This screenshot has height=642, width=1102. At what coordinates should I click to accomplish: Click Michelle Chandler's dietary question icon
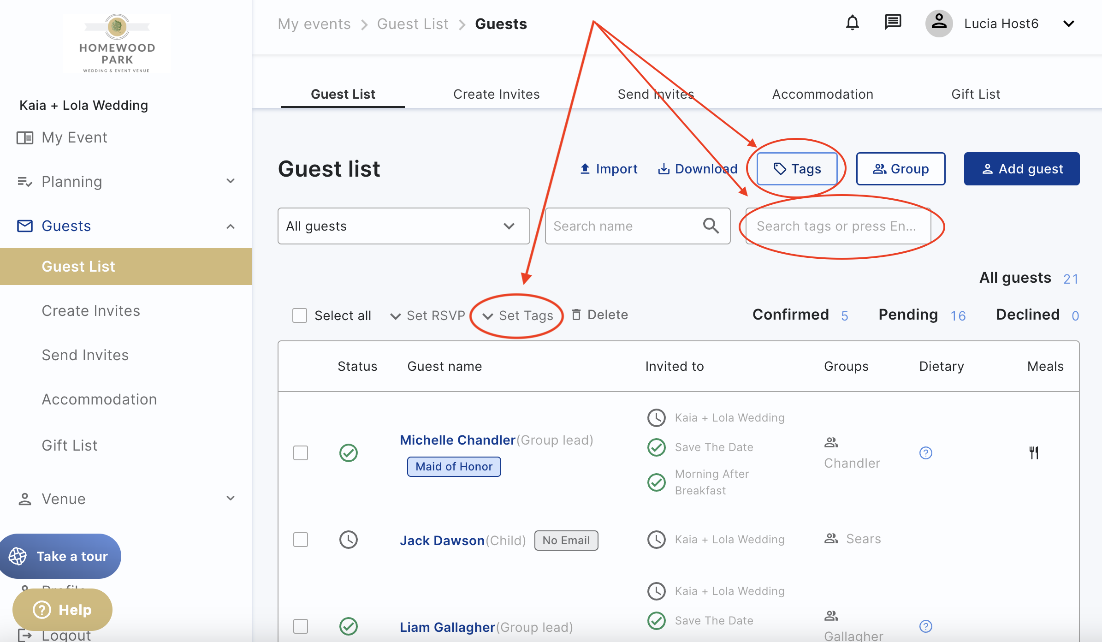click(x=925, y=453)
